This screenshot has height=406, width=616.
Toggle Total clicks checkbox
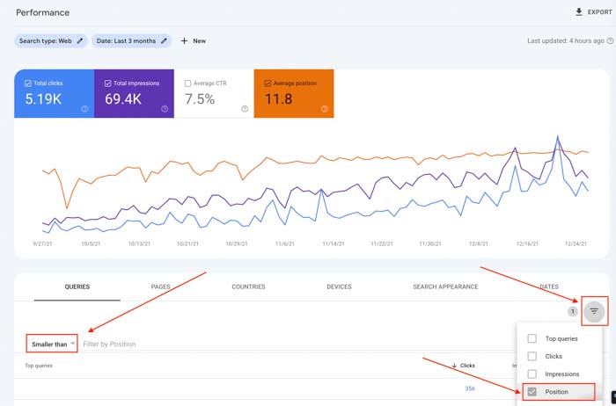28,83
